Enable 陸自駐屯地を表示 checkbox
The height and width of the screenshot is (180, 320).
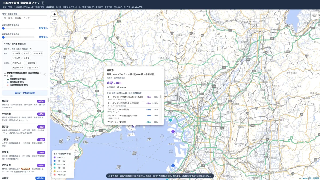click(5, 79)
